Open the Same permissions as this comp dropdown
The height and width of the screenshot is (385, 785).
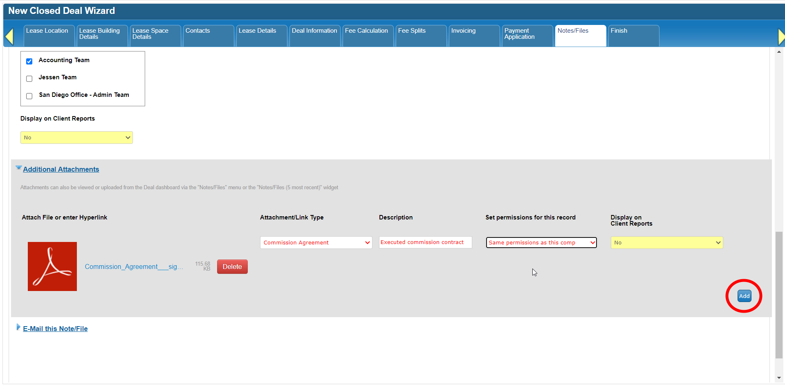coord(541,243)
